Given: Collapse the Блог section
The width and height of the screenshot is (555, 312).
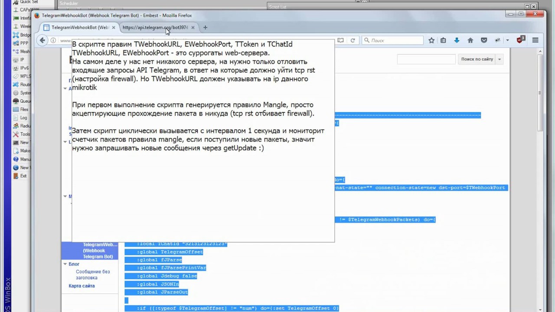Looking at the screenshot, I should pos(65,264).
